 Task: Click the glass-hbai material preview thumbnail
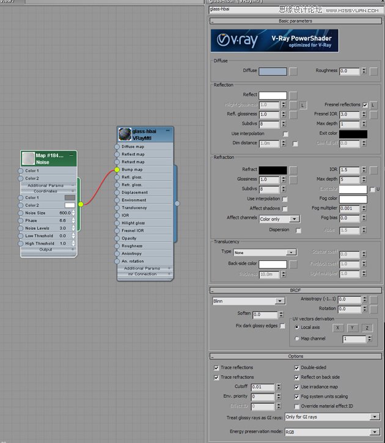124,134
